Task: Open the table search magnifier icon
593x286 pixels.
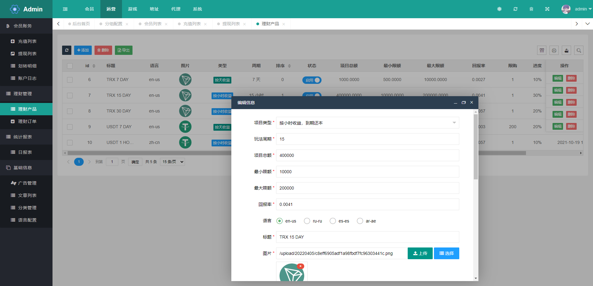Action: click(579, 50)
